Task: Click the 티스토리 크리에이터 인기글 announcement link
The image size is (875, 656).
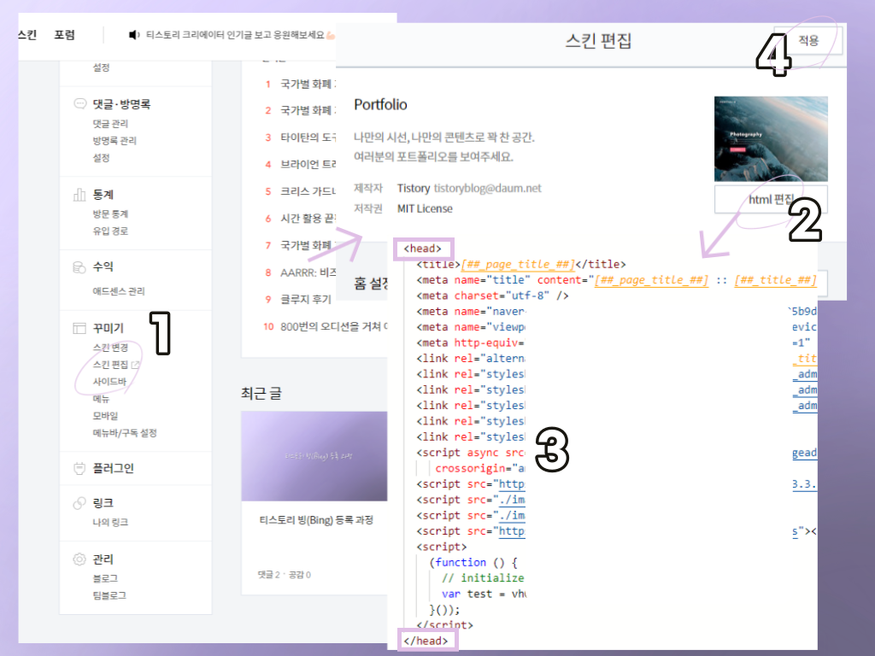Action: click(x=235, y=35)
